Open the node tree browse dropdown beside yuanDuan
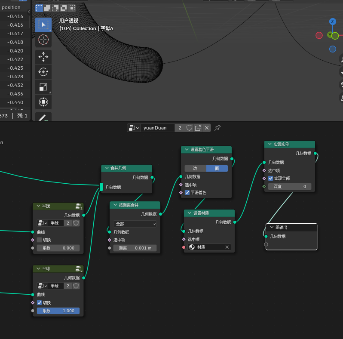Viewport: 343px width, 339px height. (x=134, y=128)
